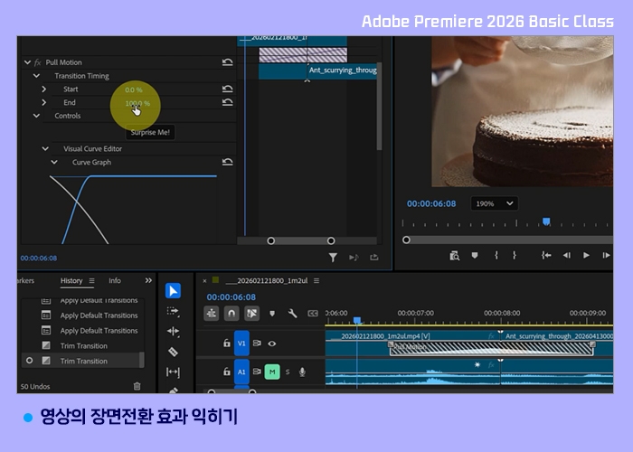Toggle A1 track lock
The height and width of the screenshot is (452, 633).
click(x=226, y=372)
